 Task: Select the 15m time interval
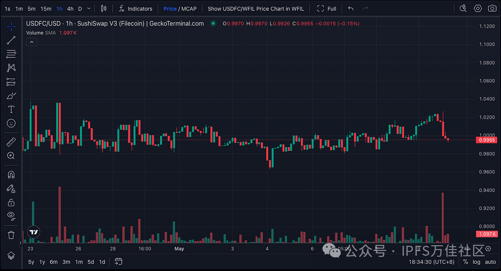(x=46, y=9)
